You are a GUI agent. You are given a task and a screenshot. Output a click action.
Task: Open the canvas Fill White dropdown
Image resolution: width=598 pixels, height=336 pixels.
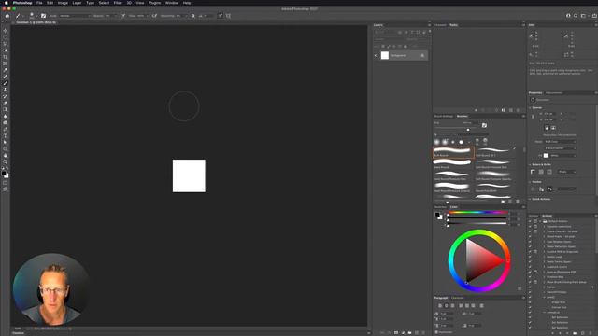[x=562, y=156]
